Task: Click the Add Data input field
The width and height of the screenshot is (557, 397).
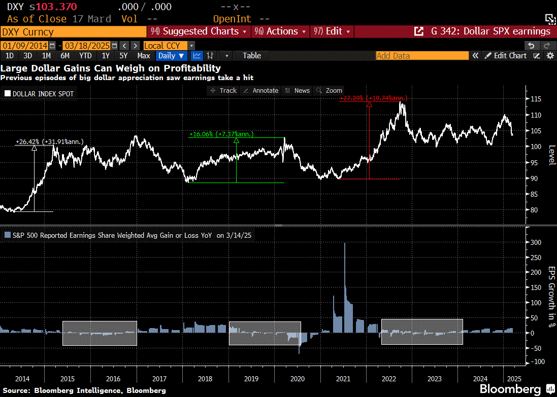Action: 422,56
